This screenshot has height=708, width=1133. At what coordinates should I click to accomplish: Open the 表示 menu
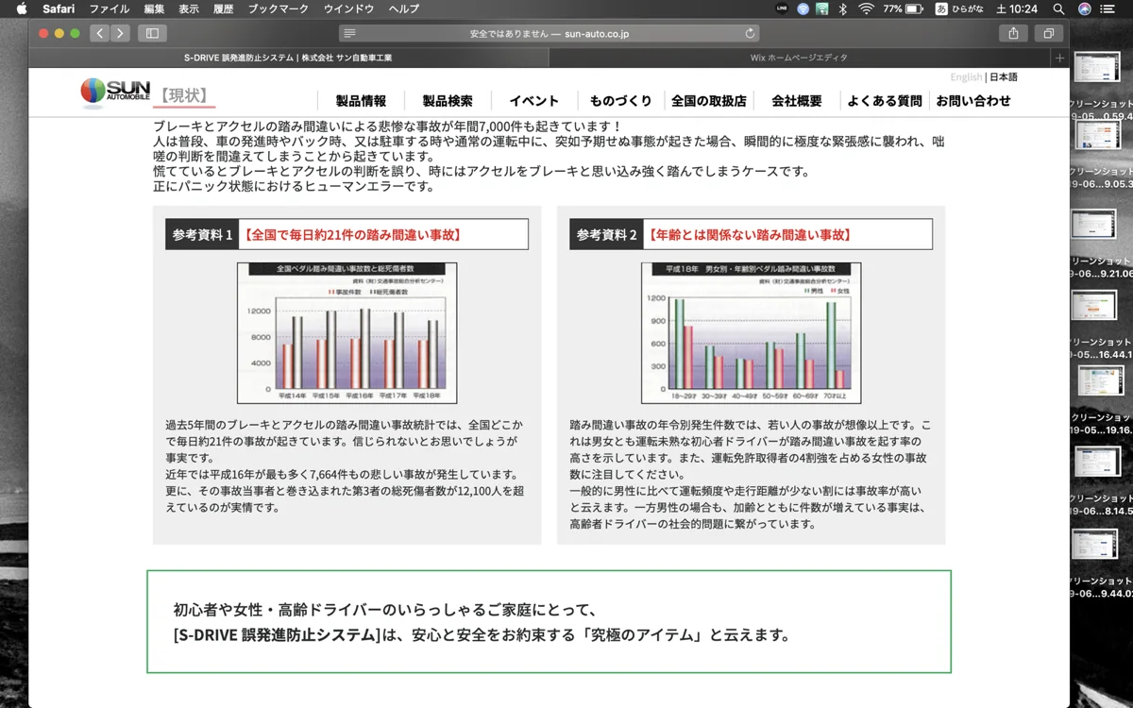189,8
